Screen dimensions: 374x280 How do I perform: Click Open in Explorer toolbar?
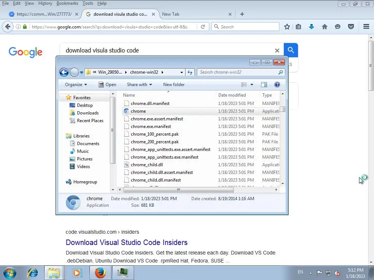(107, 85)
